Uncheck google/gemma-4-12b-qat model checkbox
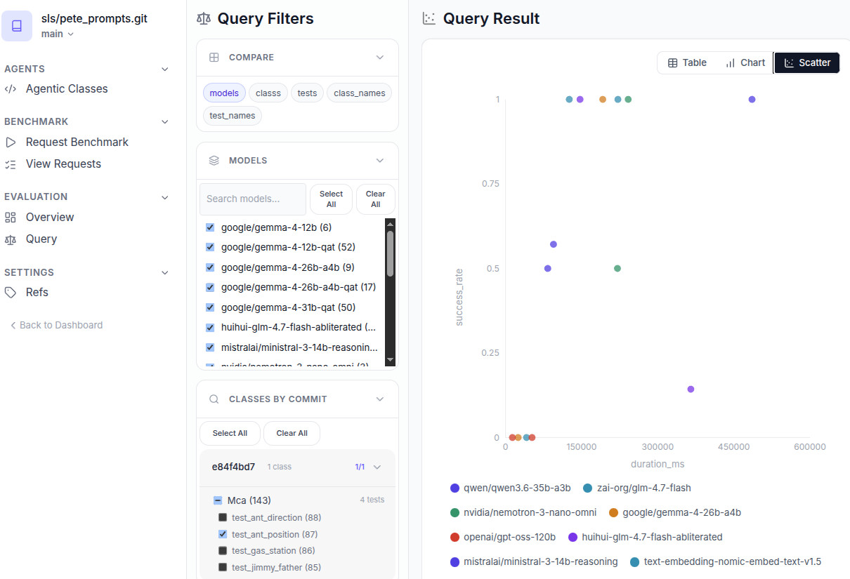This screenshot has height=579, width=850. [x=210, y=247]
